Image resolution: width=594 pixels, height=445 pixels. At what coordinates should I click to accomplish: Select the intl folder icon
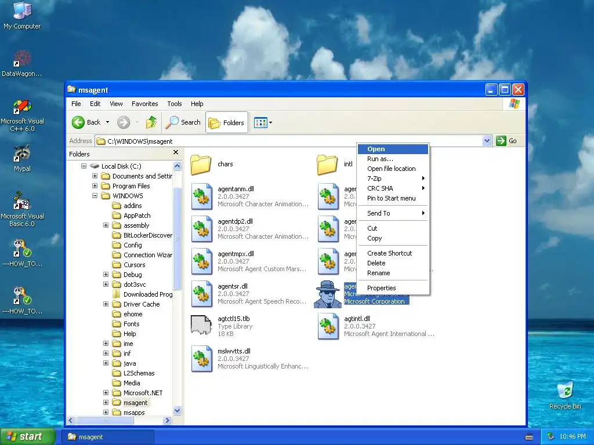click(327, 164)
